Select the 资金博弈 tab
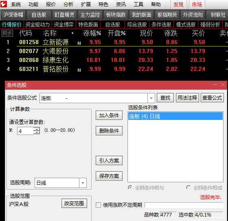Viewport: 228px width, 221px height. [64, 24]
